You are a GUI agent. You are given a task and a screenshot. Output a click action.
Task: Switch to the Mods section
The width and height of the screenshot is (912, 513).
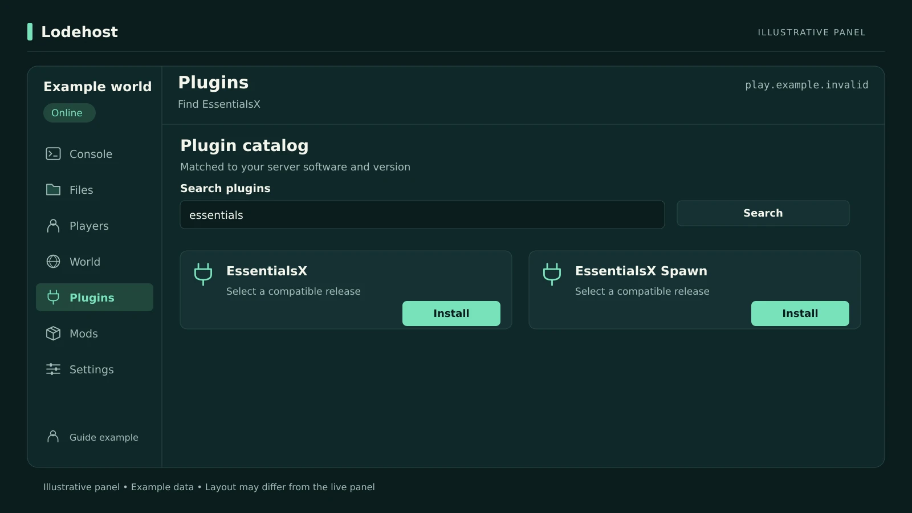95,333
